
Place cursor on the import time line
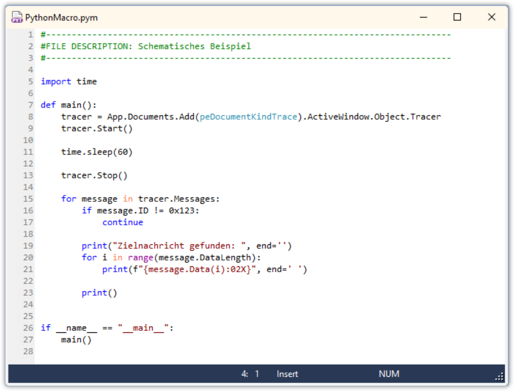[69, 82]
